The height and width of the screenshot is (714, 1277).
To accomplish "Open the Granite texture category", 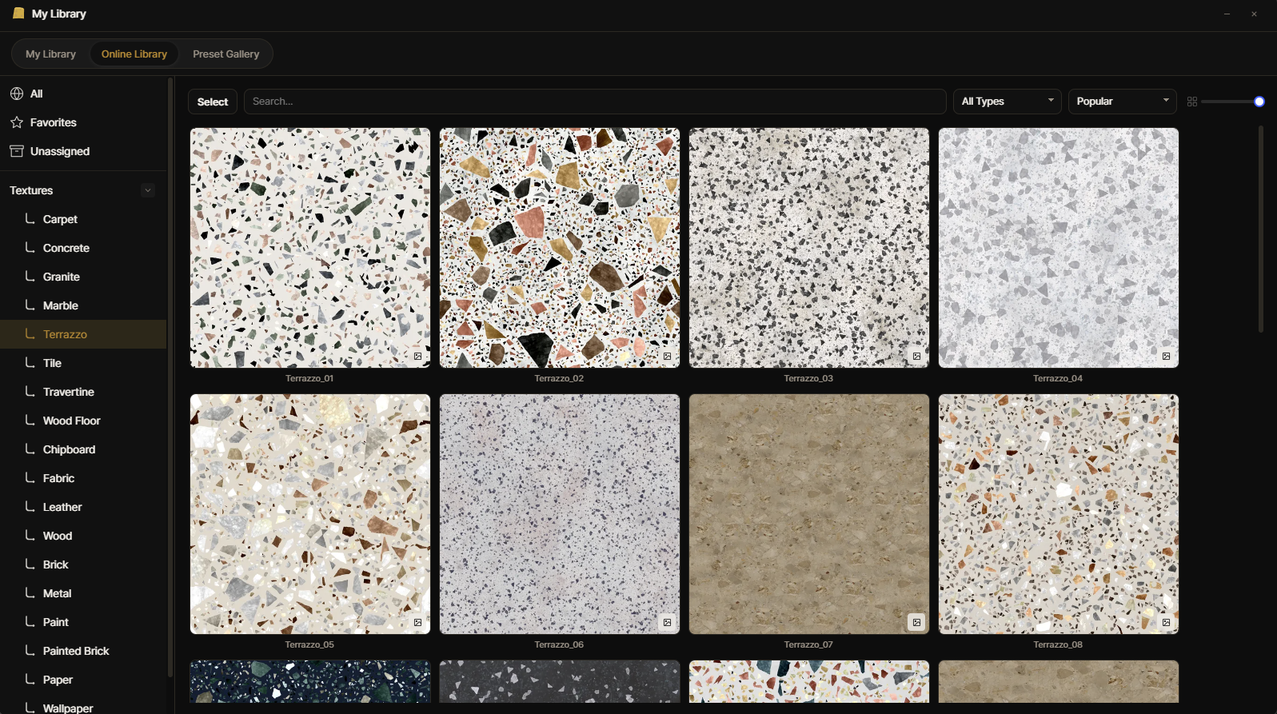I will [x=83, y=277].
